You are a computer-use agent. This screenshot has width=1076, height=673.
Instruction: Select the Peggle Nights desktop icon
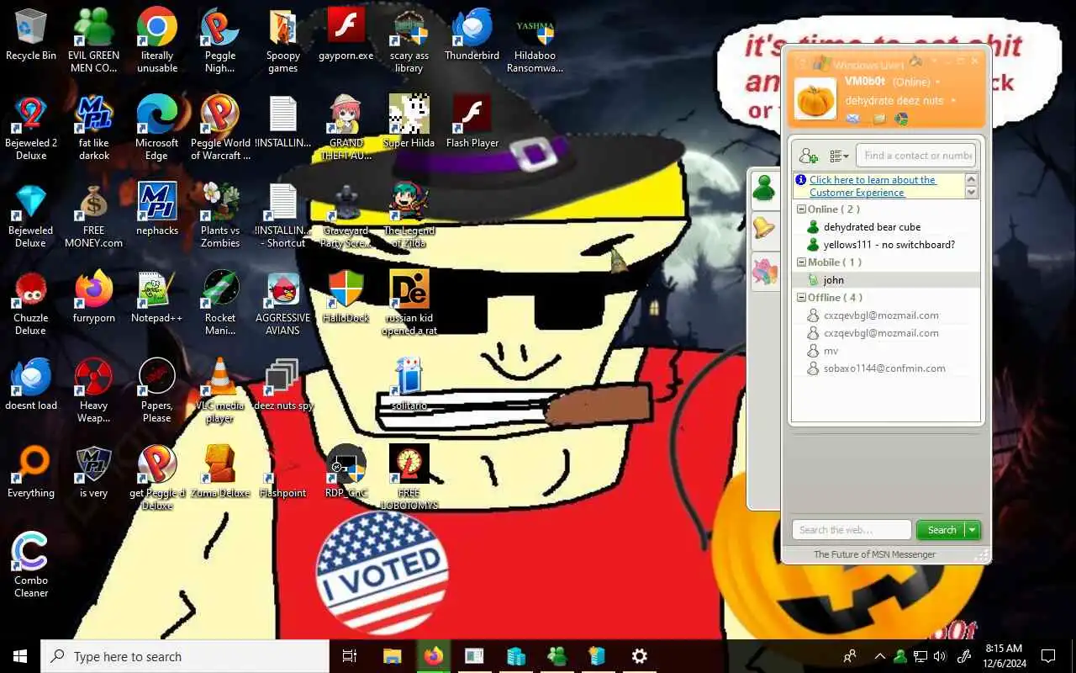pyautogui.click(x=220, y=40)
